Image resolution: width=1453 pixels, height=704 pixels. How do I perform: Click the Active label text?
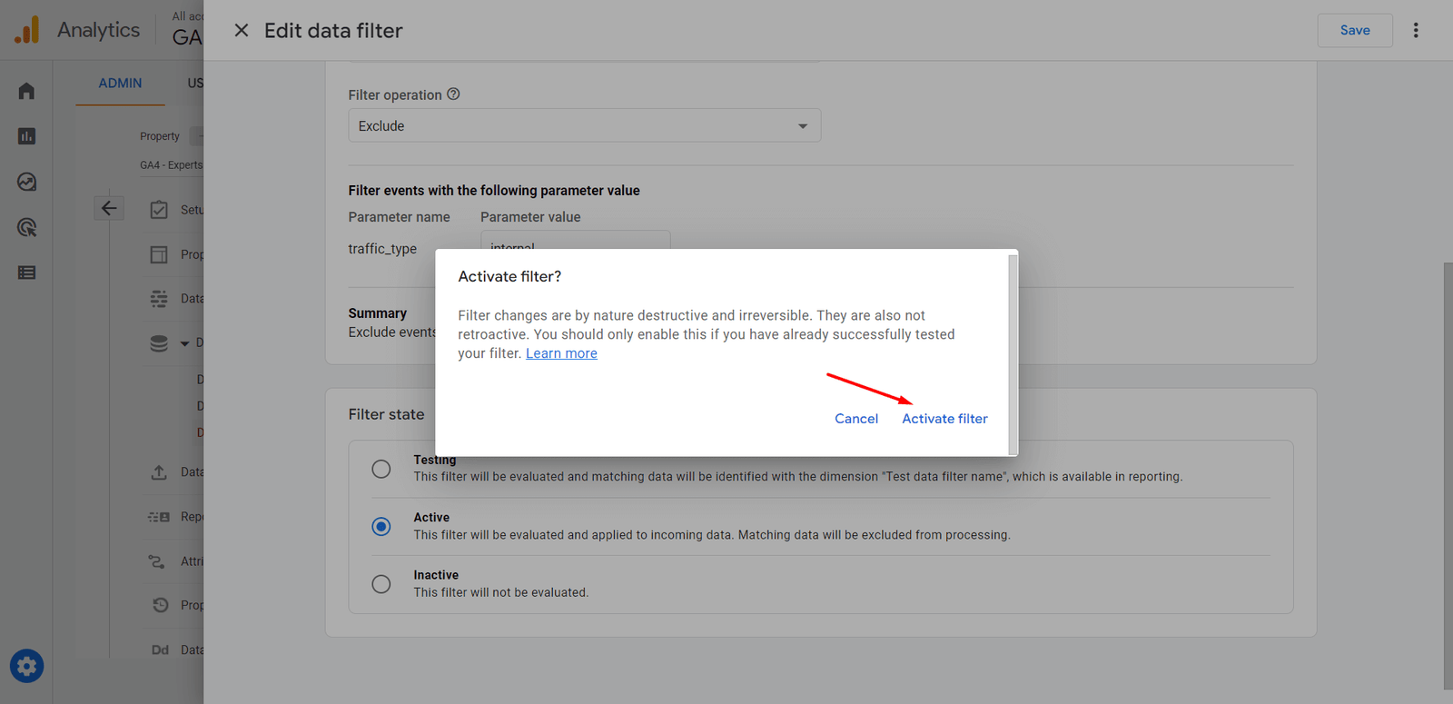pos(431,517)
